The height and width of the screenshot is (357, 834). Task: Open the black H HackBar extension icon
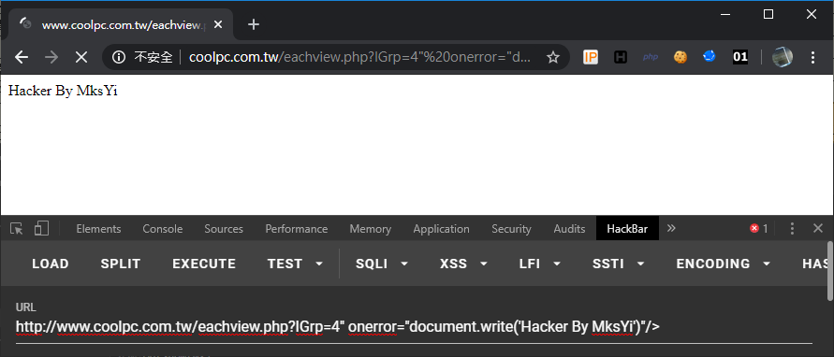pos(621,57)
